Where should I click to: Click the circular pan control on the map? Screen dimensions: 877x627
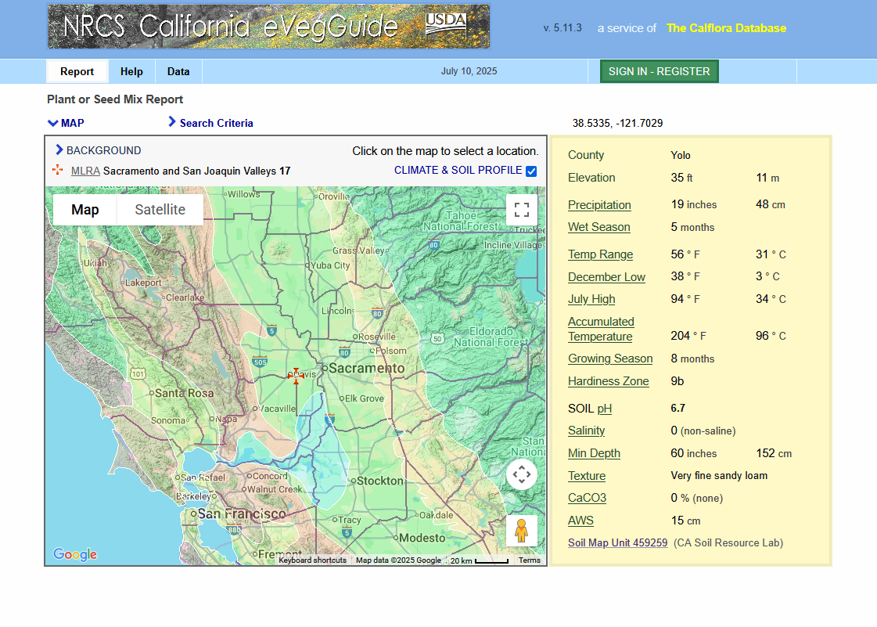521,474
